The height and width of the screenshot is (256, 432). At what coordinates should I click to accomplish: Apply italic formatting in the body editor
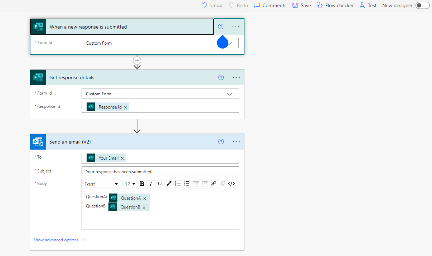coord(150,184)
